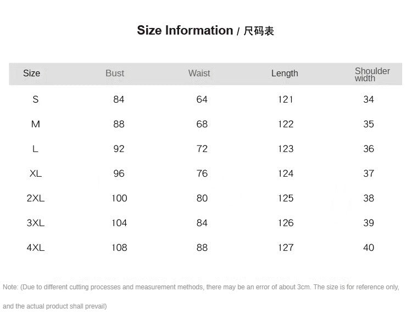This screenshot has width=412, height=325.
Task: Select the waist value 72 for size L
Action: click(x=202, y=149)
